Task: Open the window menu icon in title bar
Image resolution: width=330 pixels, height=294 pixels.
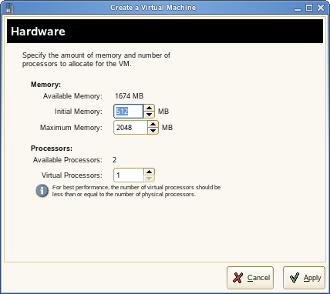Action: point(9,8)
